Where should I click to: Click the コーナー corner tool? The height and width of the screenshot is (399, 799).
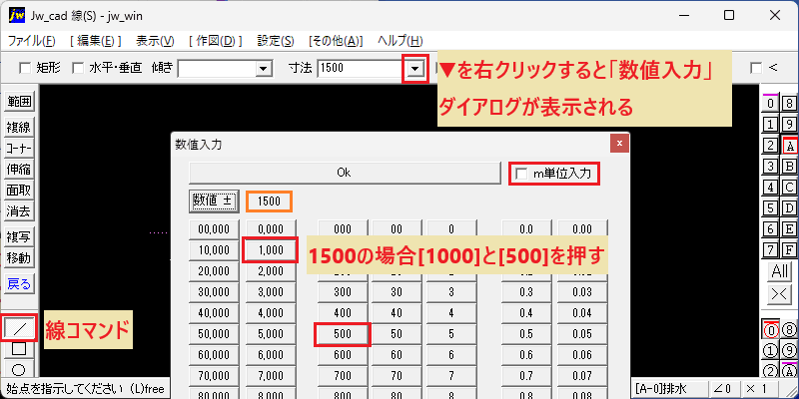click(19, 149)
